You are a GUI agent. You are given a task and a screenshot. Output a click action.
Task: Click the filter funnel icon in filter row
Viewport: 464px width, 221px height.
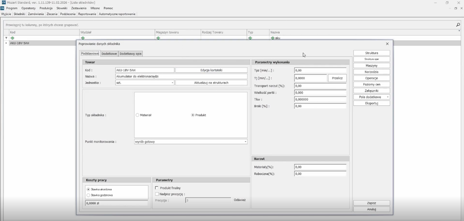[x=6, y=38]
